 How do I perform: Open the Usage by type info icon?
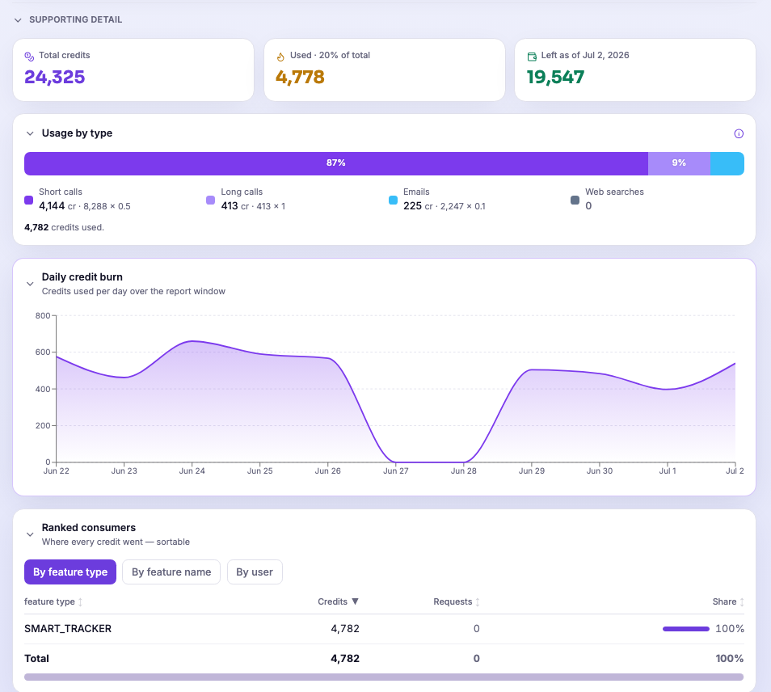[739, 133]
